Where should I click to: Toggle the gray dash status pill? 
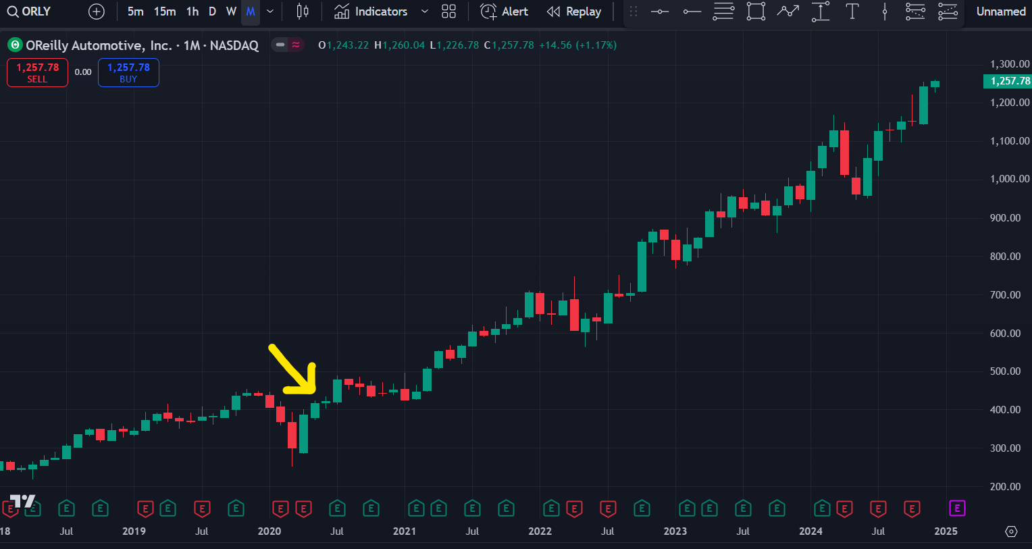click(x=280, y=45)
